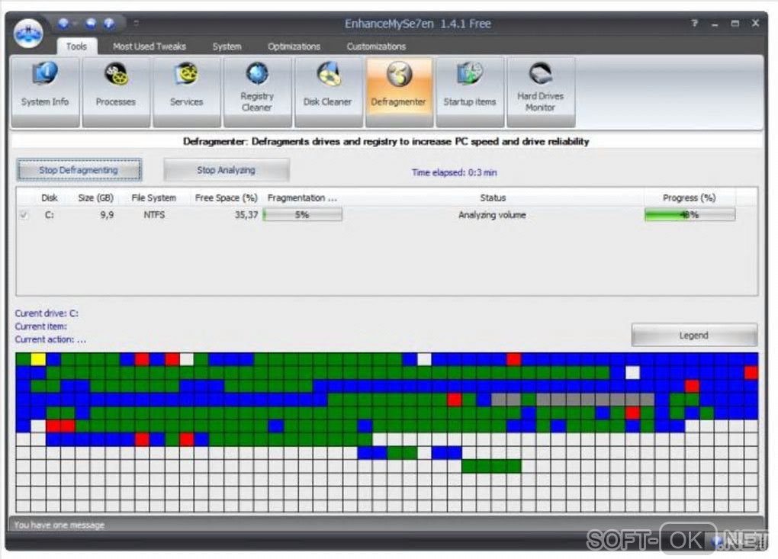
Task: Open the EnhanceMySe7en application orb menu
Action: coord(27,34)
